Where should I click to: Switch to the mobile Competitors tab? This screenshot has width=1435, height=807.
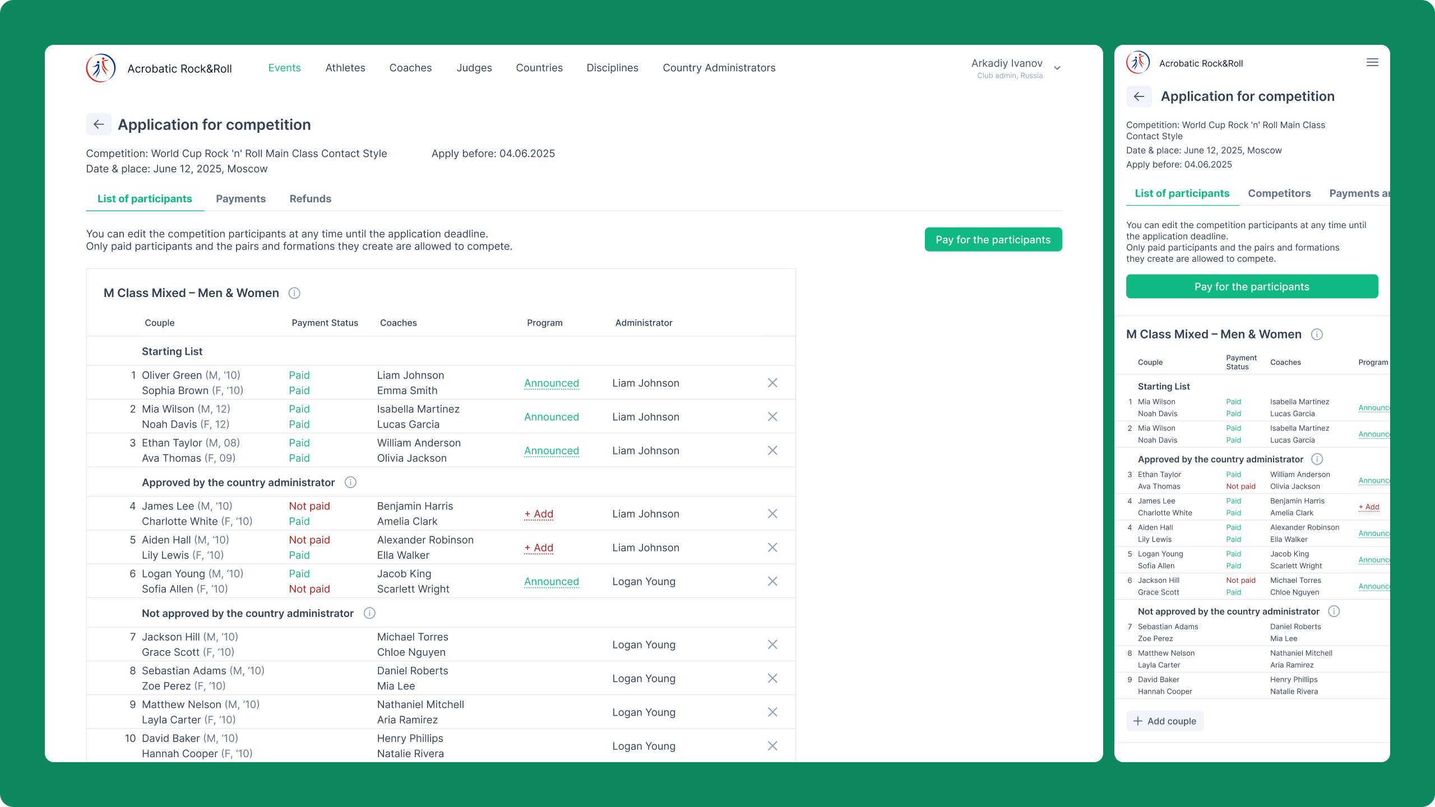click(1279, 193)
